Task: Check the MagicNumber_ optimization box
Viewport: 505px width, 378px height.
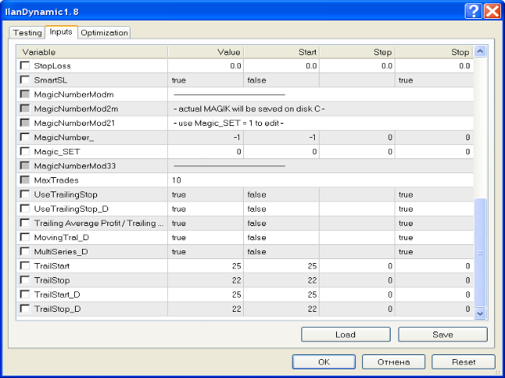Action: pyautogui.click(x=24, y=137)
